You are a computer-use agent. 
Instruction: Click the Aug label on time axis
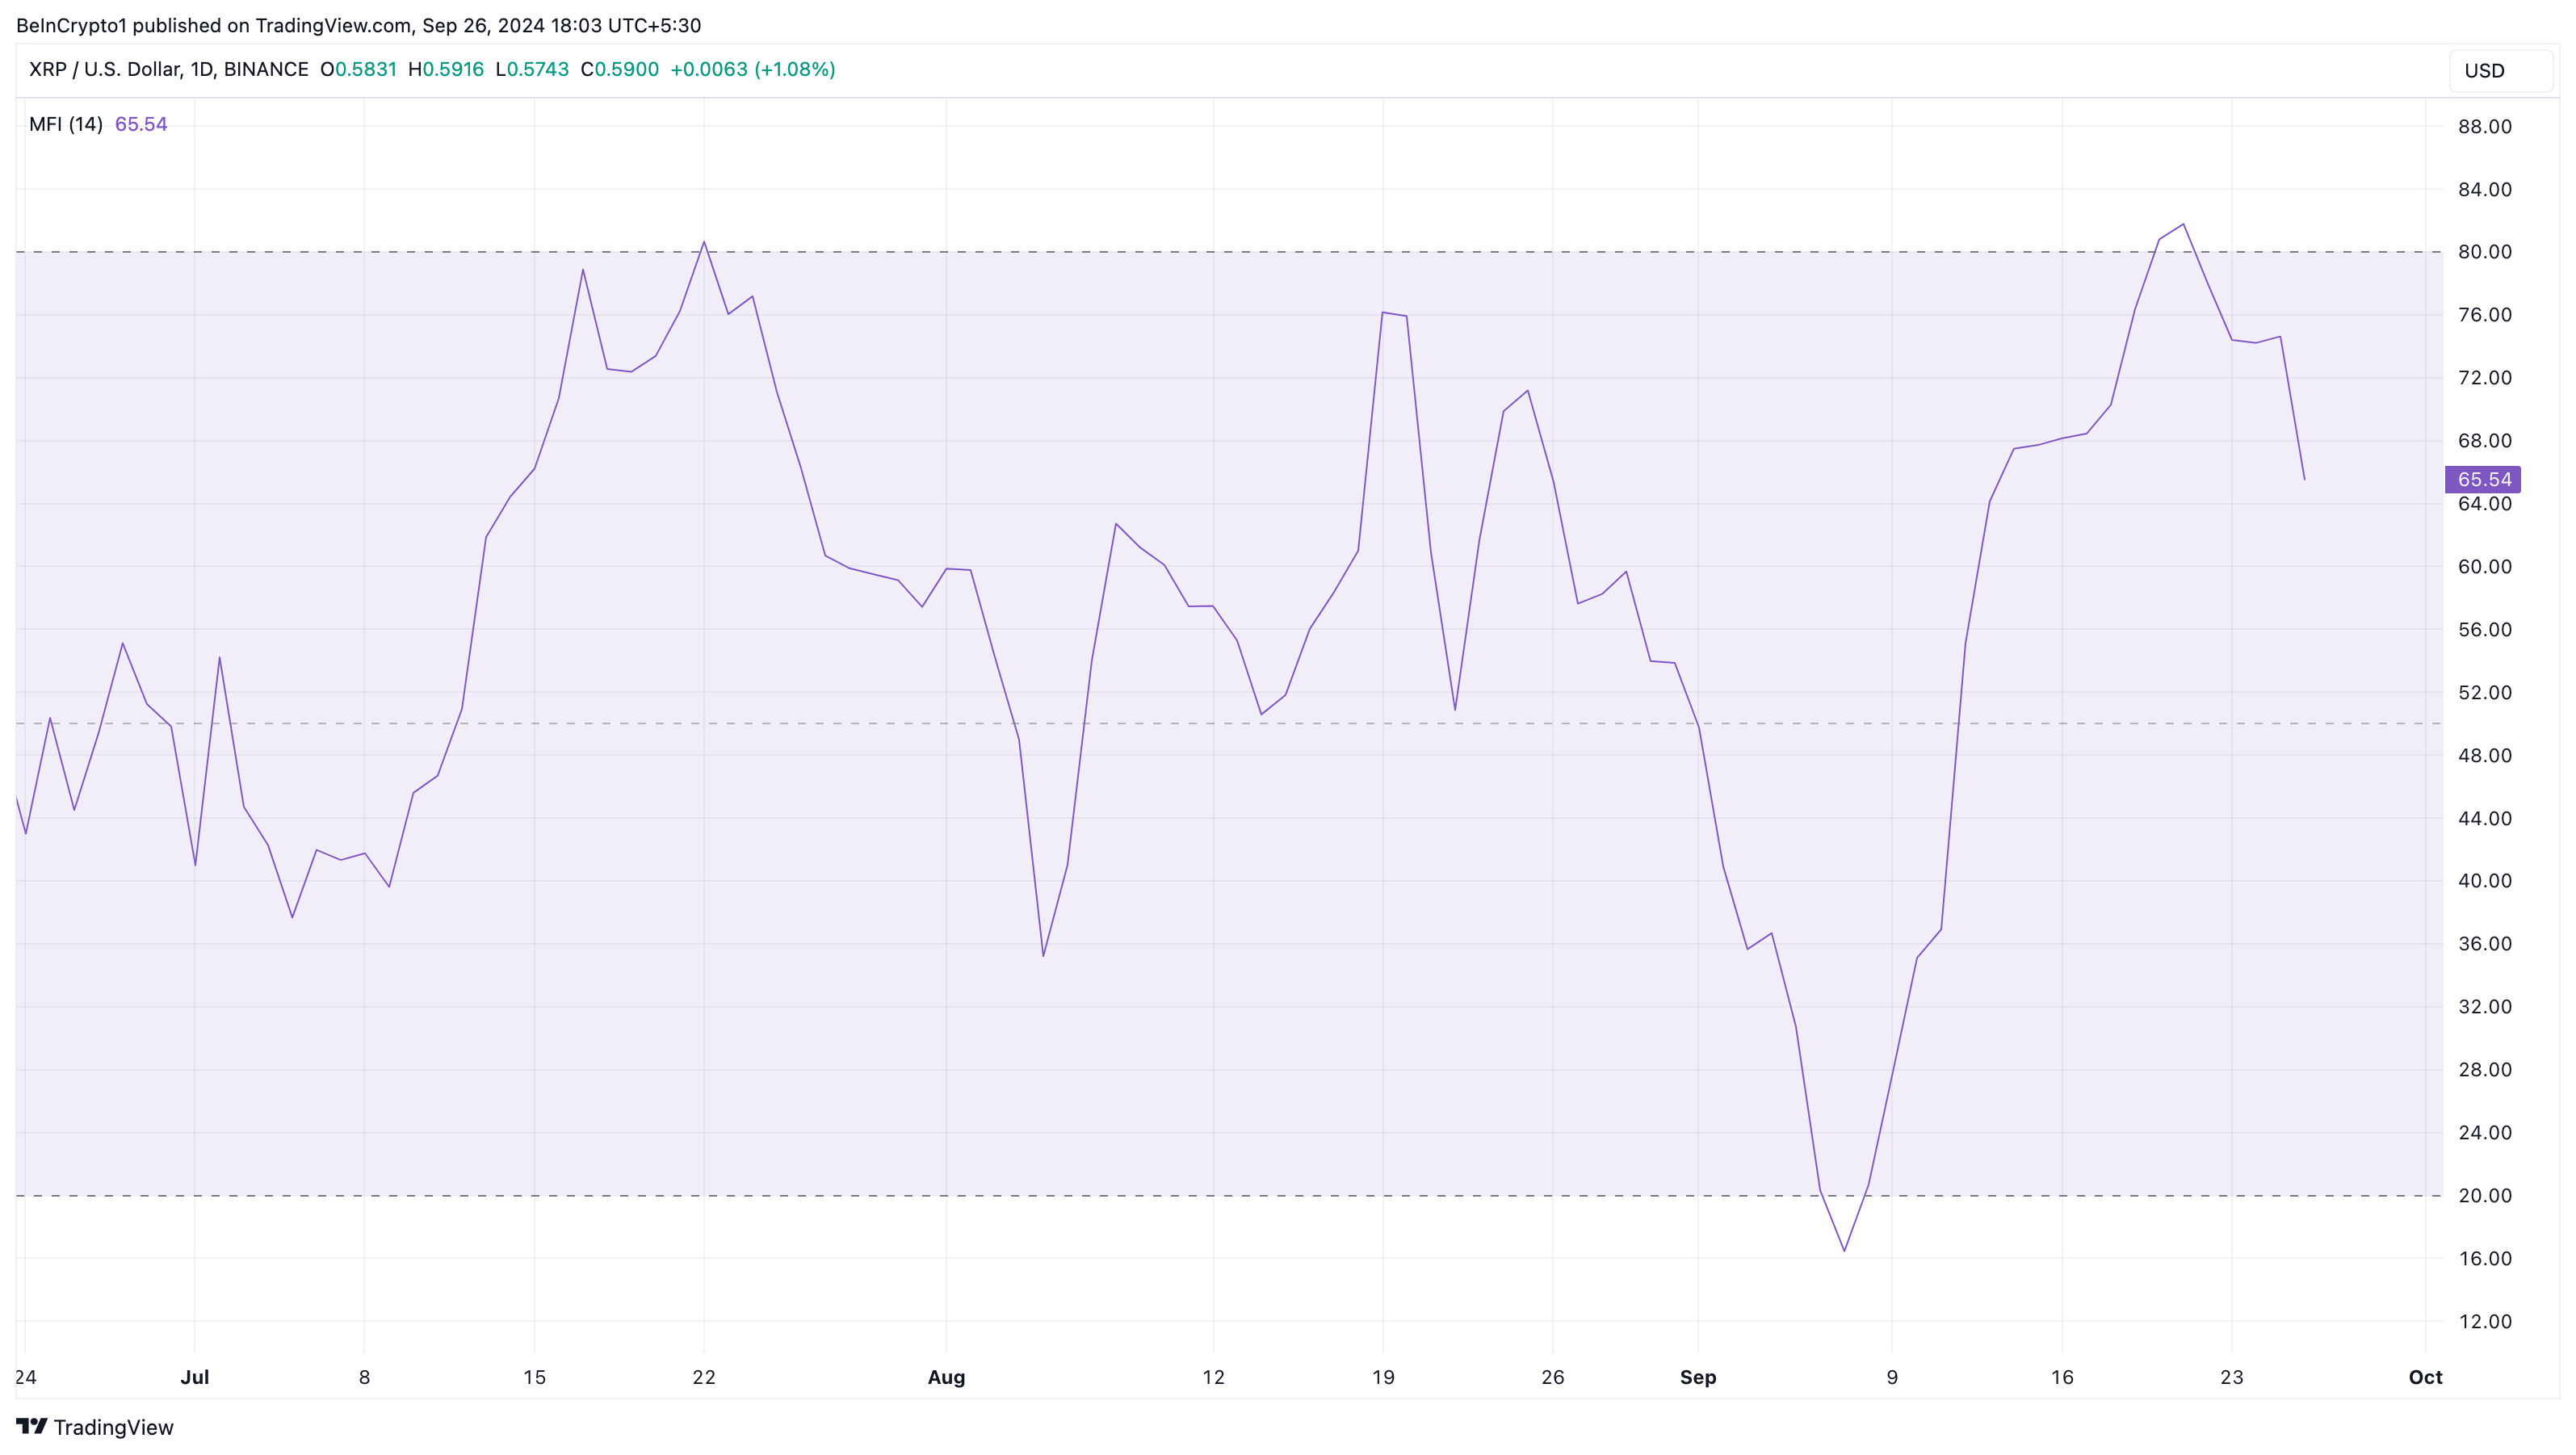[x=946, y=1377]
